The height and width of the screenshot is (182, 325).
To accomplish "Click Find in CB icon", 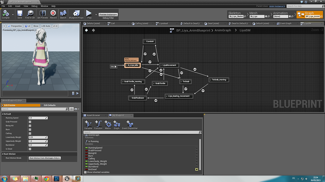I will pos(30,14).
